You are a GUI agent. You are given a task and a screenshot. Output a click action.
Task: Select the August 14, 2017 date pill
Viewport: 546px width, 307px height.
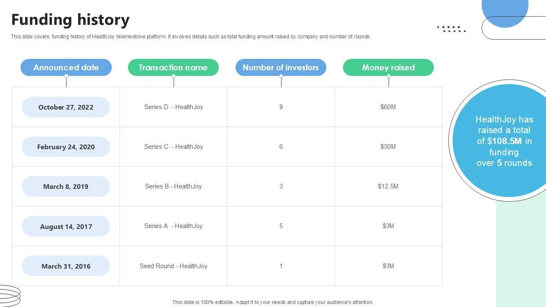(x=66, y=226)
